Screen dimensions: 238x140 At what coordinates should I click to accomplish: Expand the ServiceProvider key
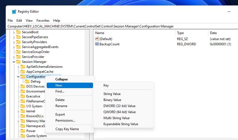pyautogui.click(x=14, y=57)
